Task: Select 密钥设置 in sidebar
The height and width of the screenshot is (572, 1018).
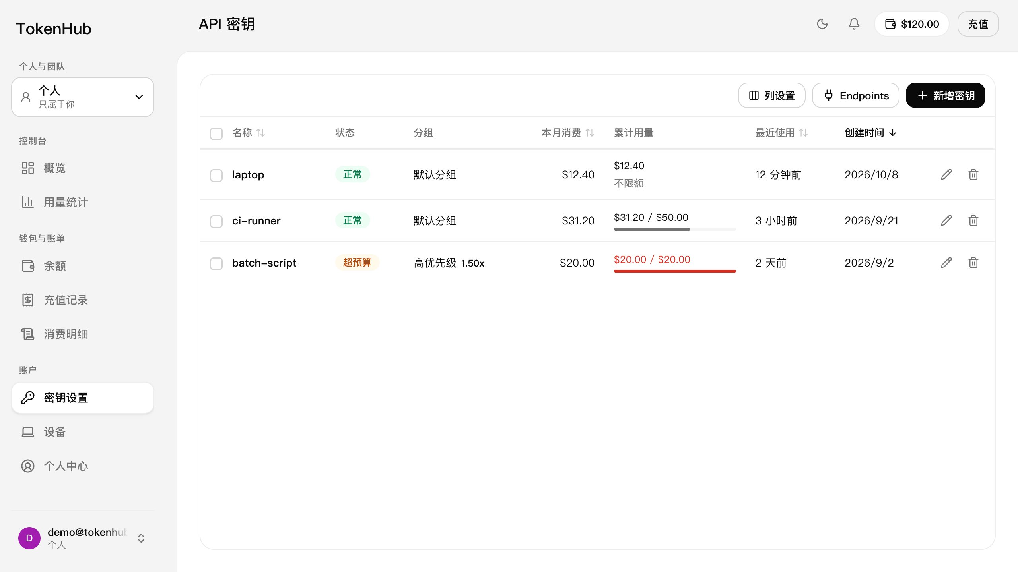Action: (83, 398)
